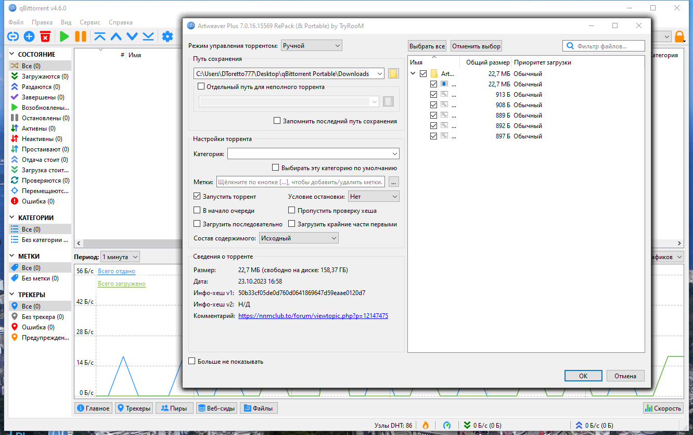Click the Скорость button
The width and height of the screenshot is (693, 435).
coord(663,408)
